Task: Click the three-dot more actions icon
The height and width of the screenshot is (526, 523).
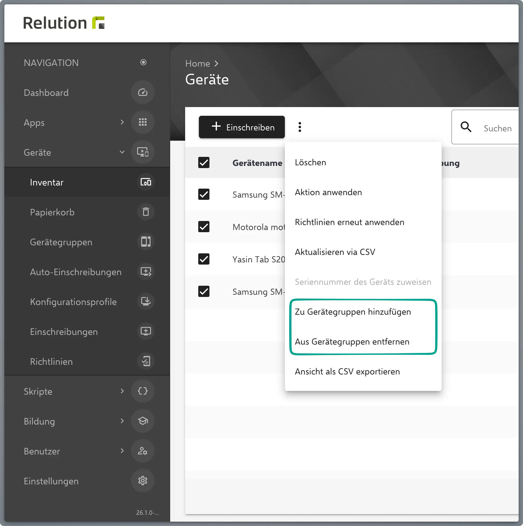Action: coord(300,127)
